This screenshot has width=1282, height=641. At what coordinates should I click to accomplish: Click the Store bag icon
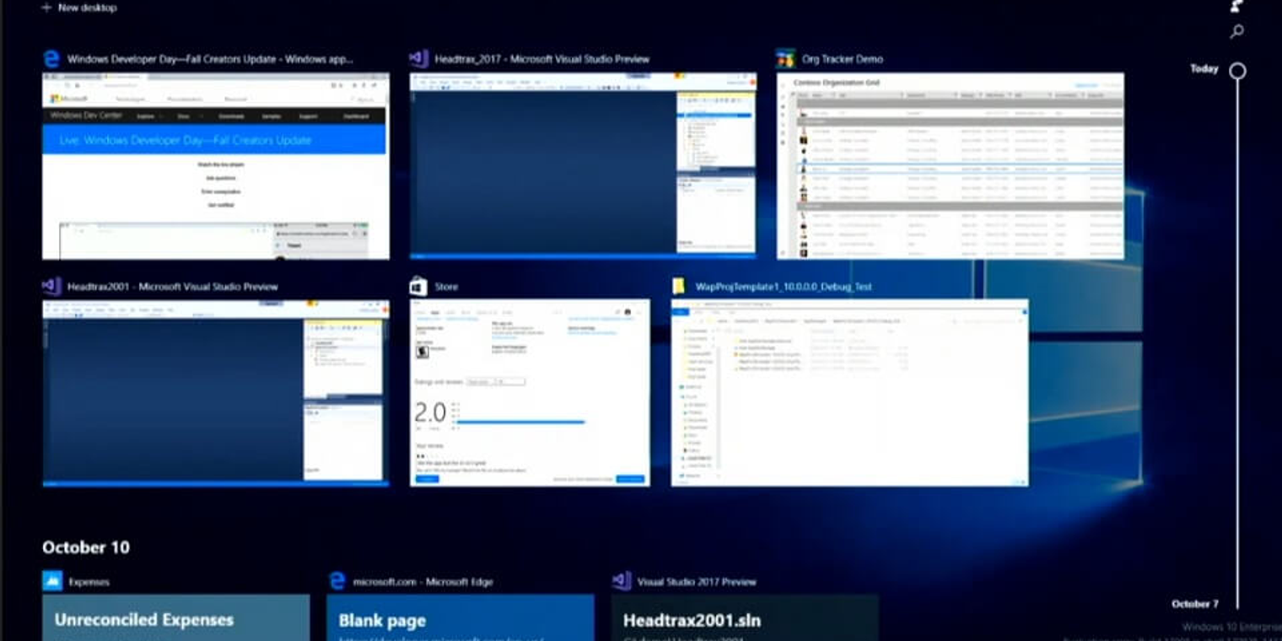[418, 287]
